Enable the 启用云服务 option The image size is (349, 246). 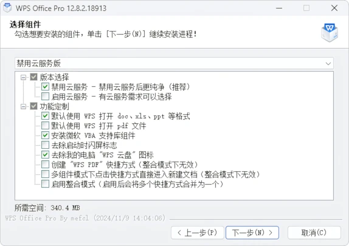tap(45, 97)
